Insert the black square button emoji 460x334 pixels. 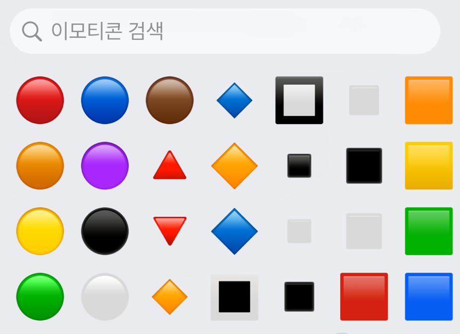tap(299, 100)
